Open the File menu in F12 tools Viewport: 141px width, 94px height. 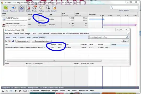pyautogui.click(x=6, y=33)
